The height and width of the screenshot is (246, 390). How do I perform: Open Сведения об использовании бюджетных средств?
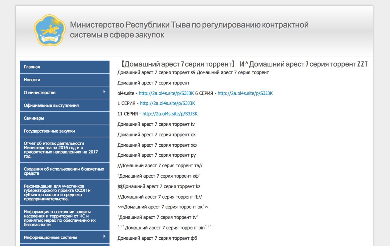[65, 171]
